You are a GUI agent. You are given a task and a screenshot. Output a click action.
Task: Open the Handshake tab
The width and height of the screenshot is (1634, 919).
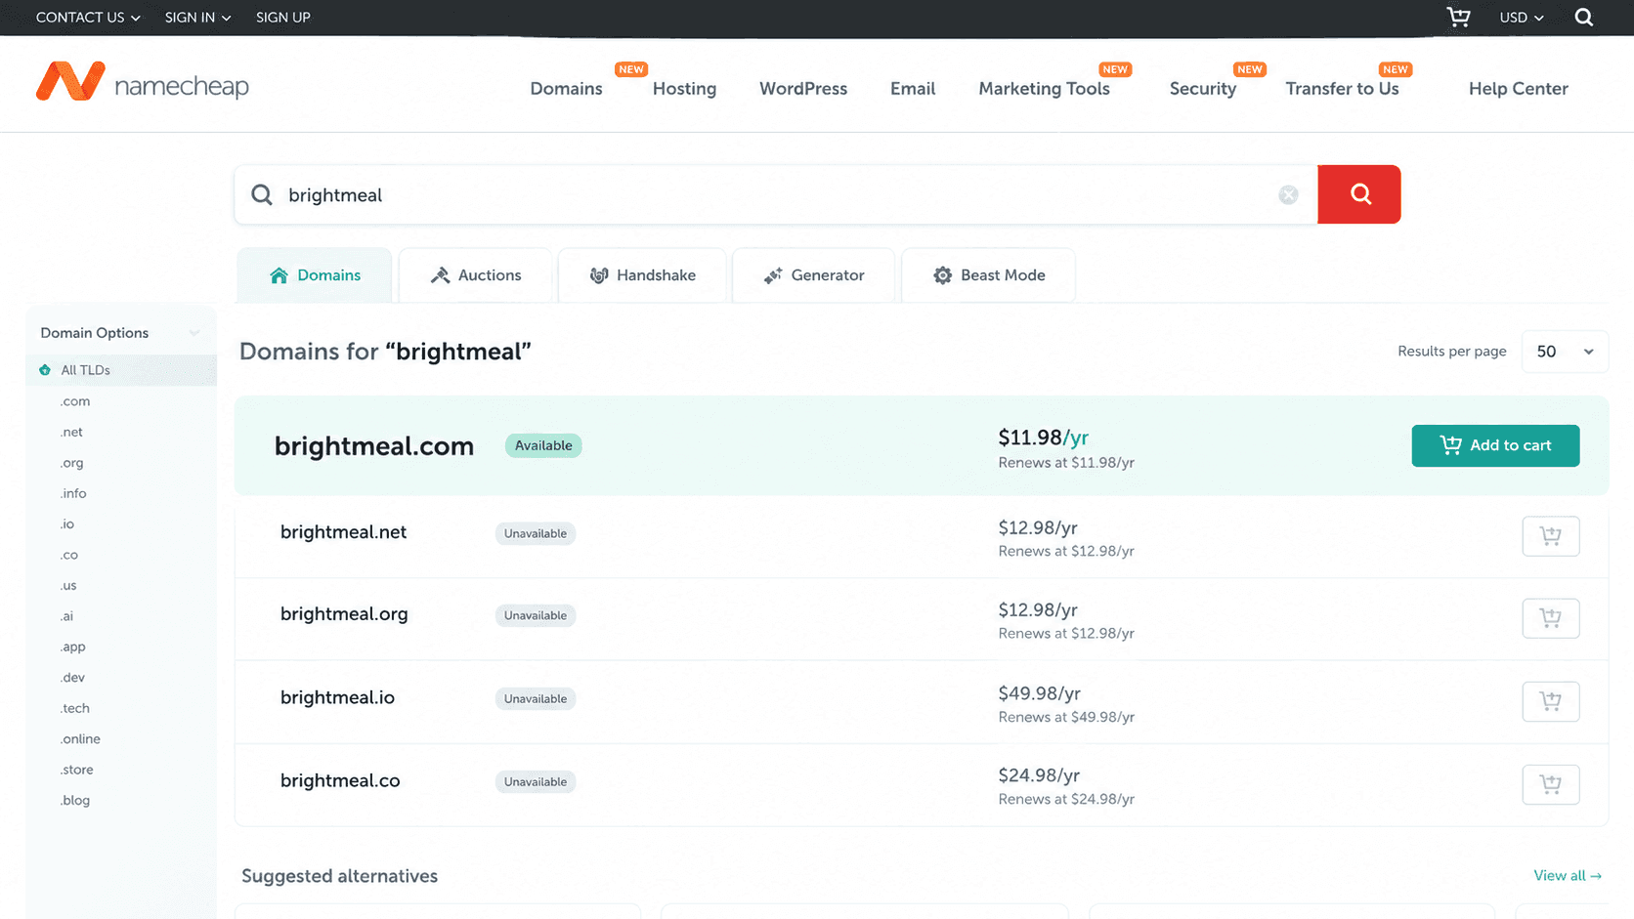click(x=642, y=275)
